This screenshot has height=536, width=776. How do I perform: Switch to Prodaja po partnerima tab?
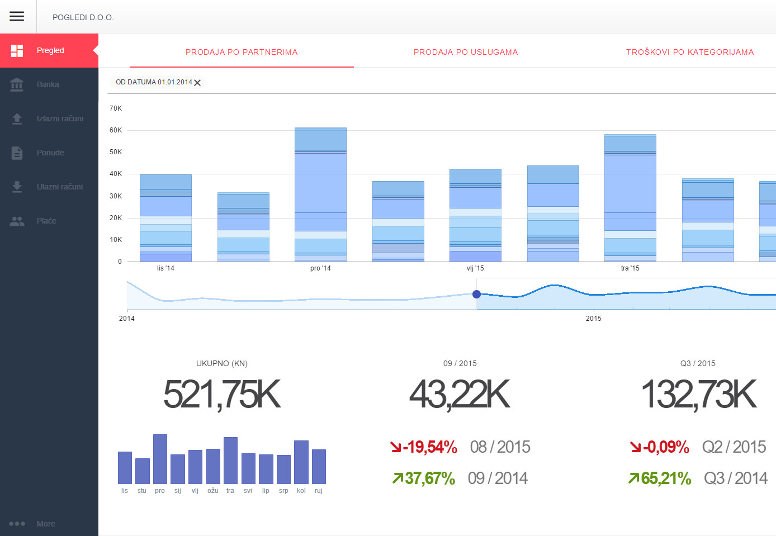pos(242,52)
